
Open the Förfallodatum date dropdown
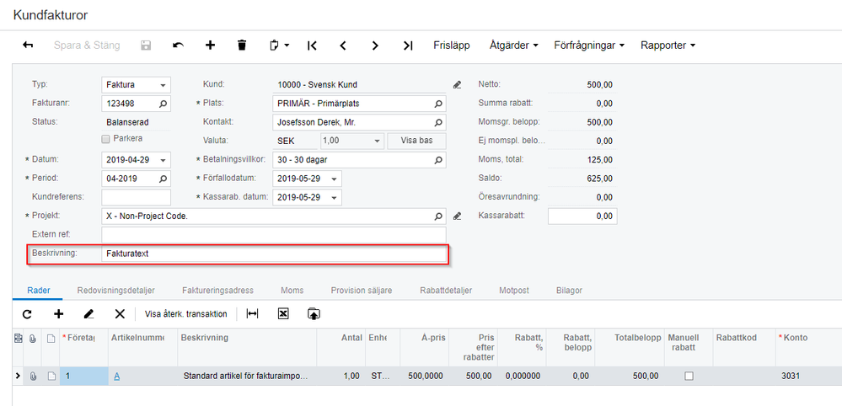coord(335,179)
